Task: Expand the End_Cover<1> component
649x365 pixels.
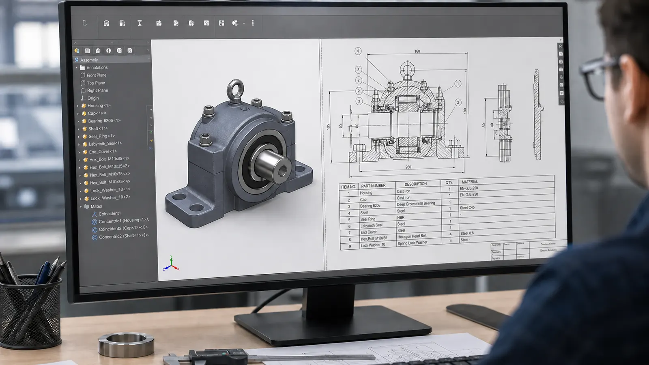Action: (x=80, y=152)
